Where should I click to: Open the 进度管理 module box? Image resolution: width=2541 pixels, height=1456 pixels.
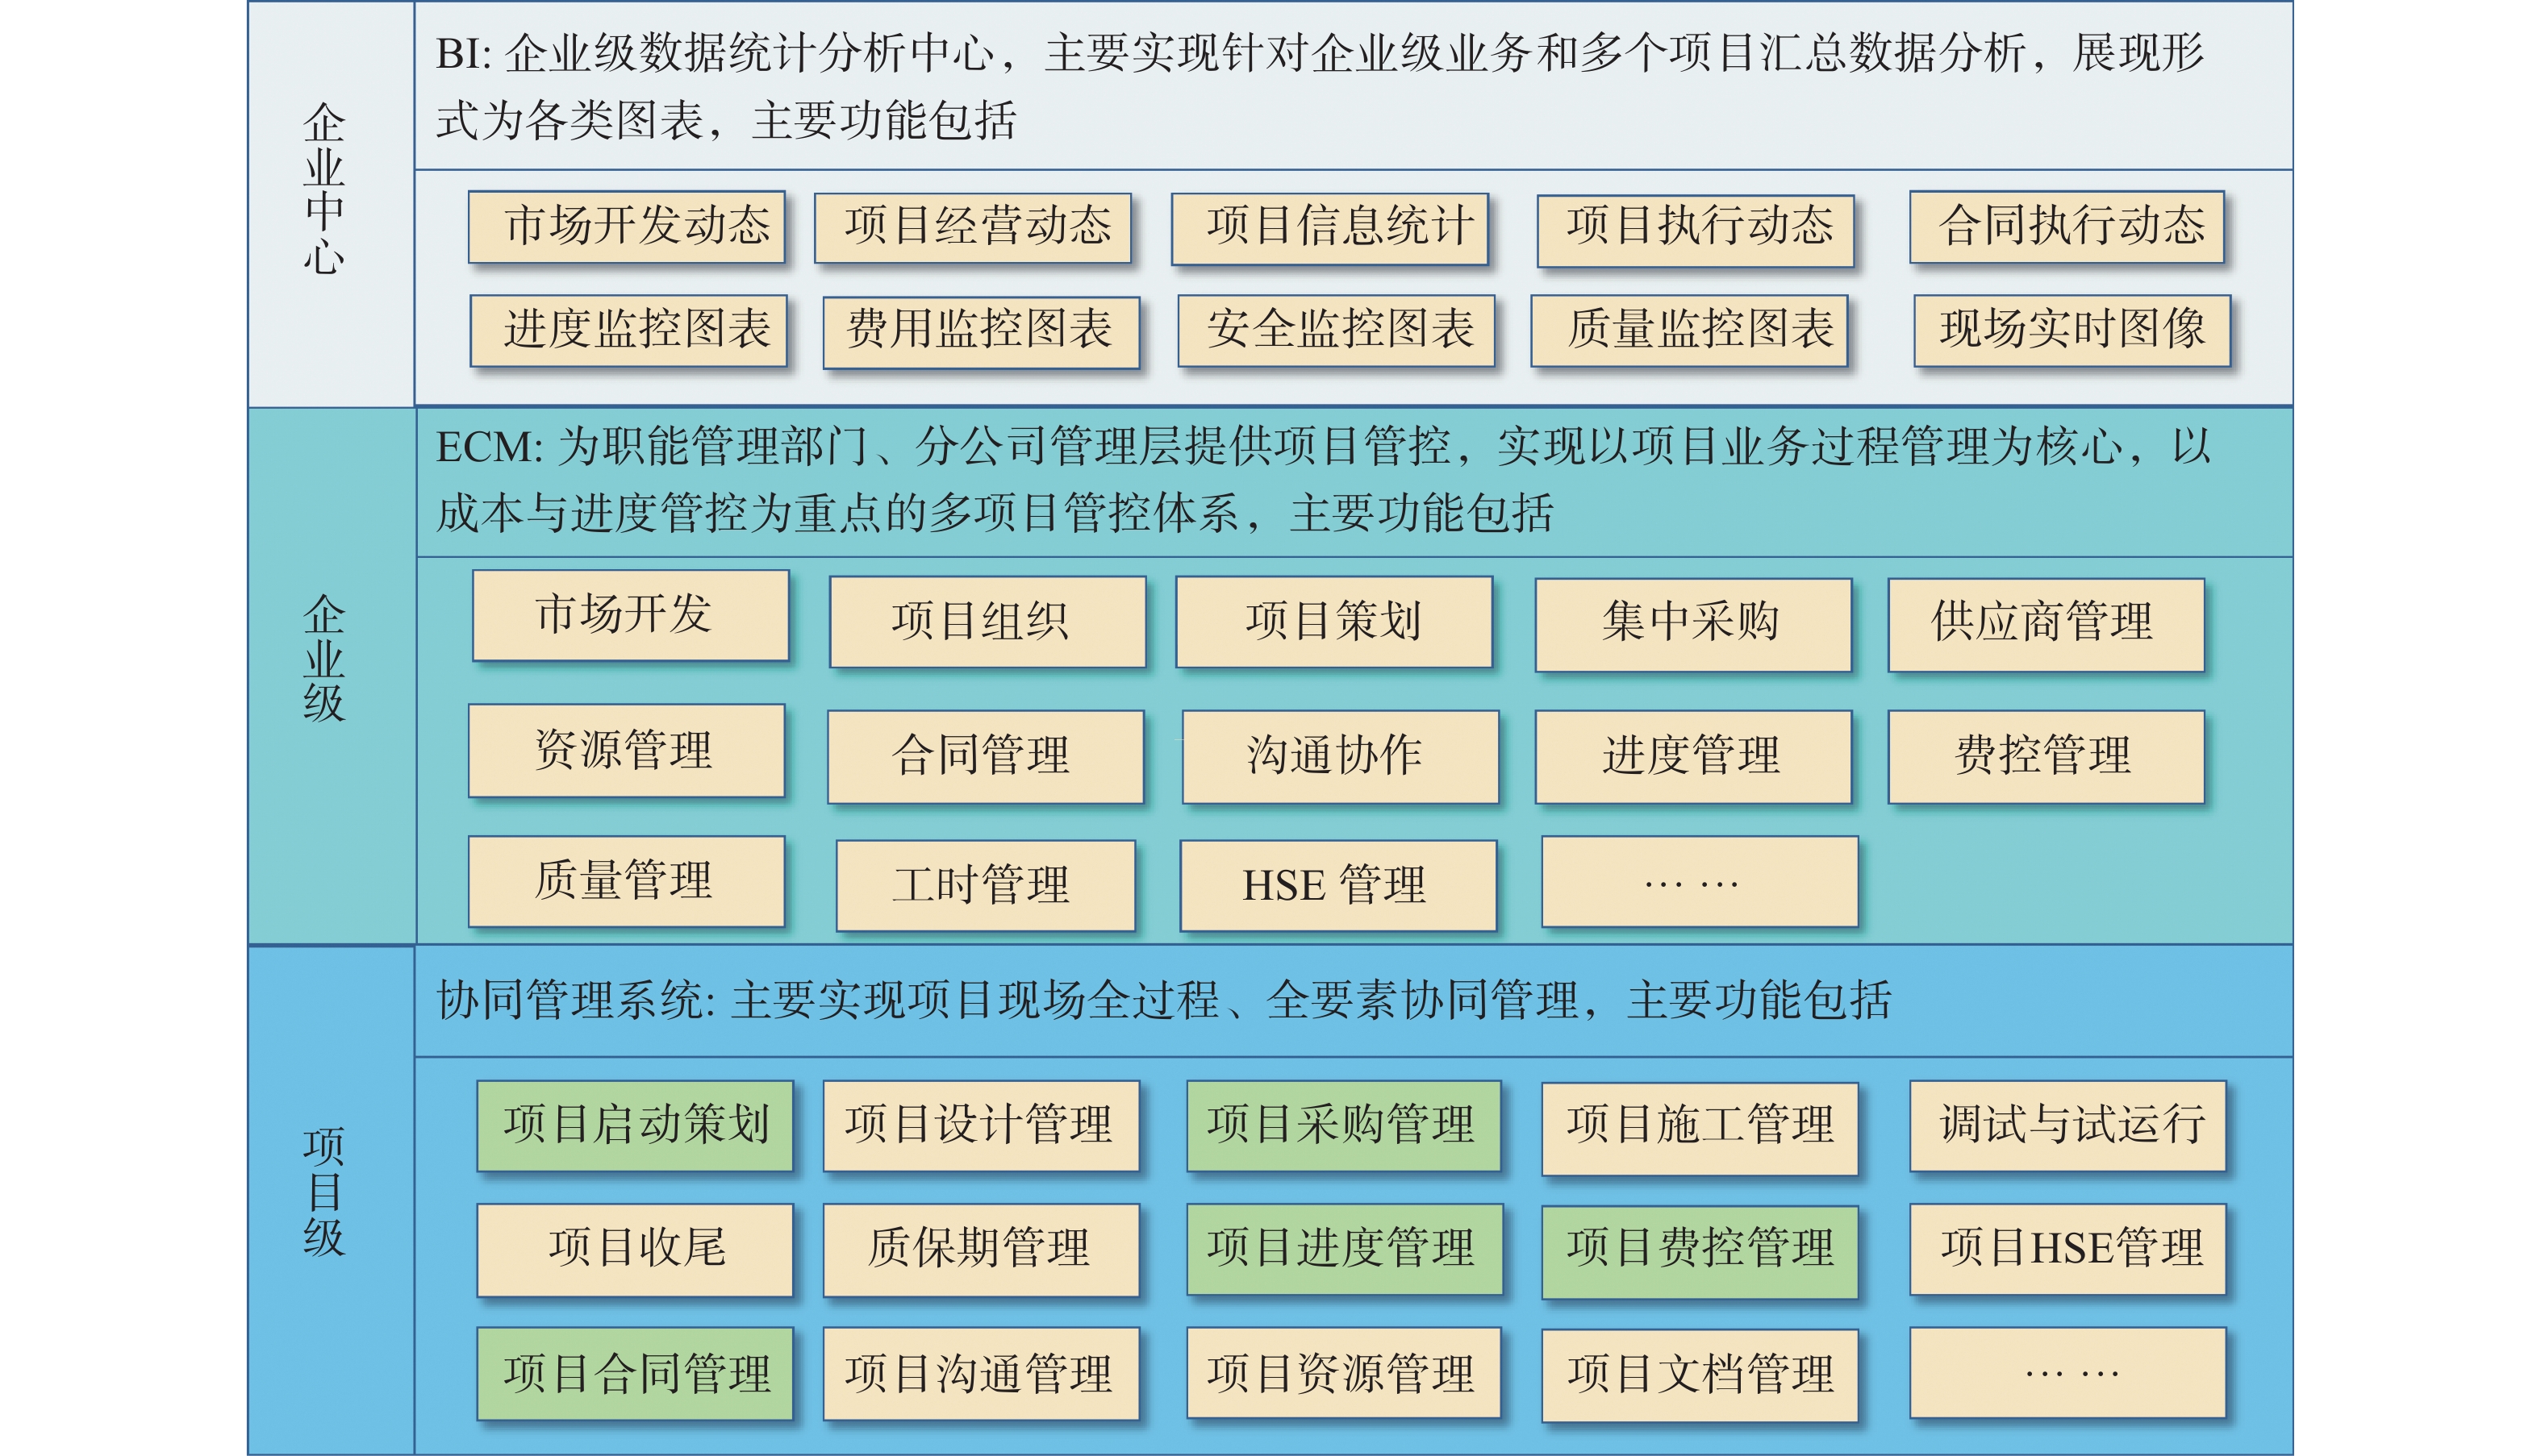(1694, 757)
